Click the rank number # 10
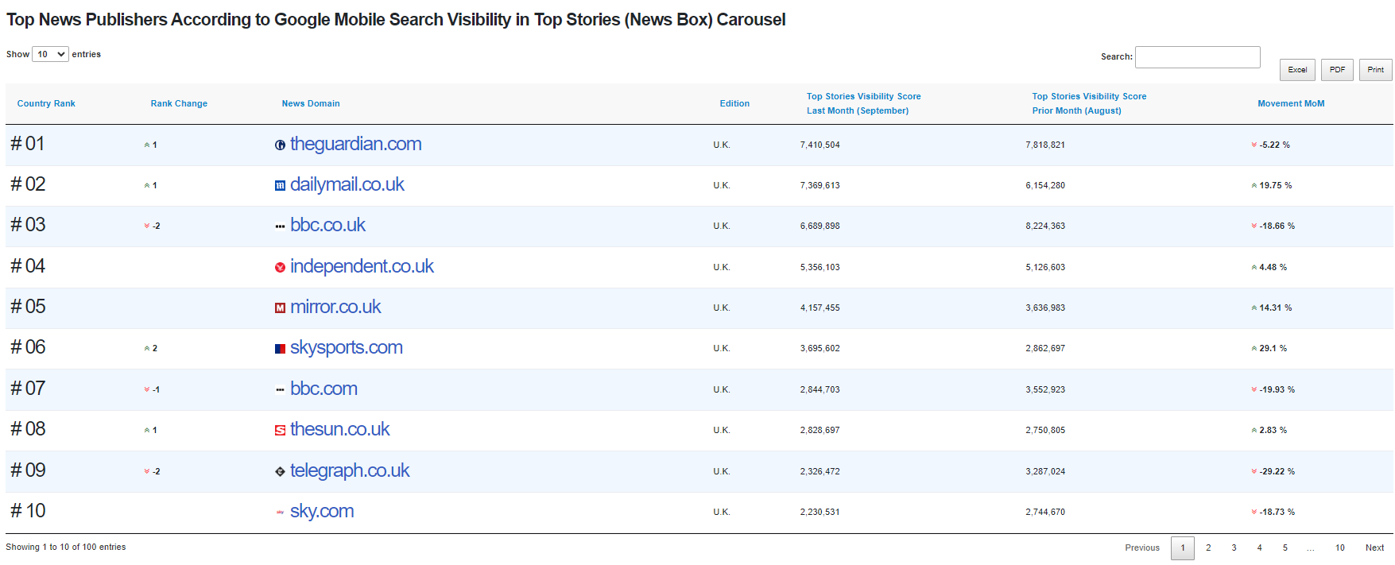1395x565 pixels. click(x=28, y=511)
